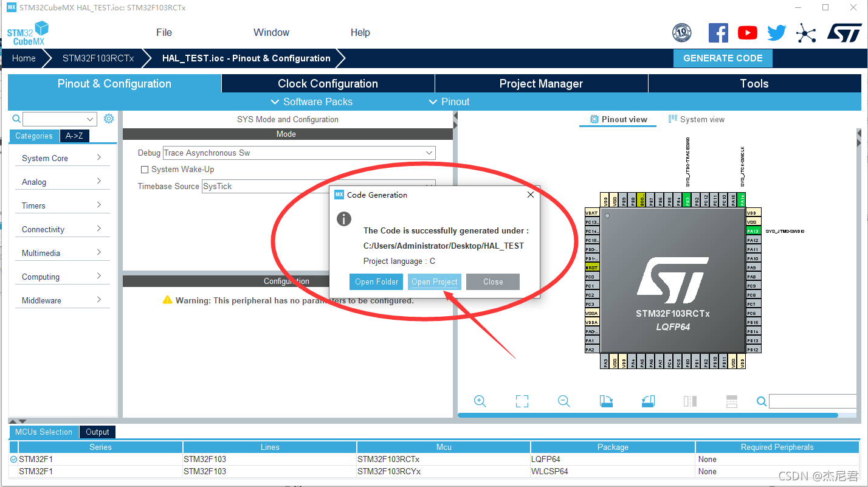The height and width of the screenshot is (487, 868).
Task: Click the category search magnifier icon
Action: [x=16, y=119]
